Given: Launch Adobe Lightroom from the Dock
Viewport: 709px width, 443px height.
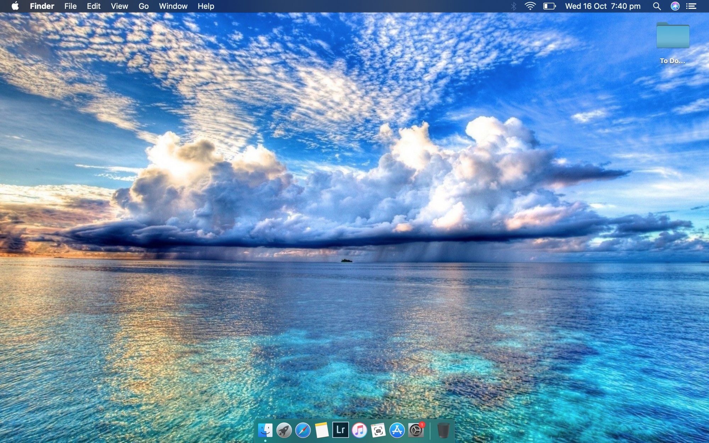Looking at the screenshot, I should (340, 430).
